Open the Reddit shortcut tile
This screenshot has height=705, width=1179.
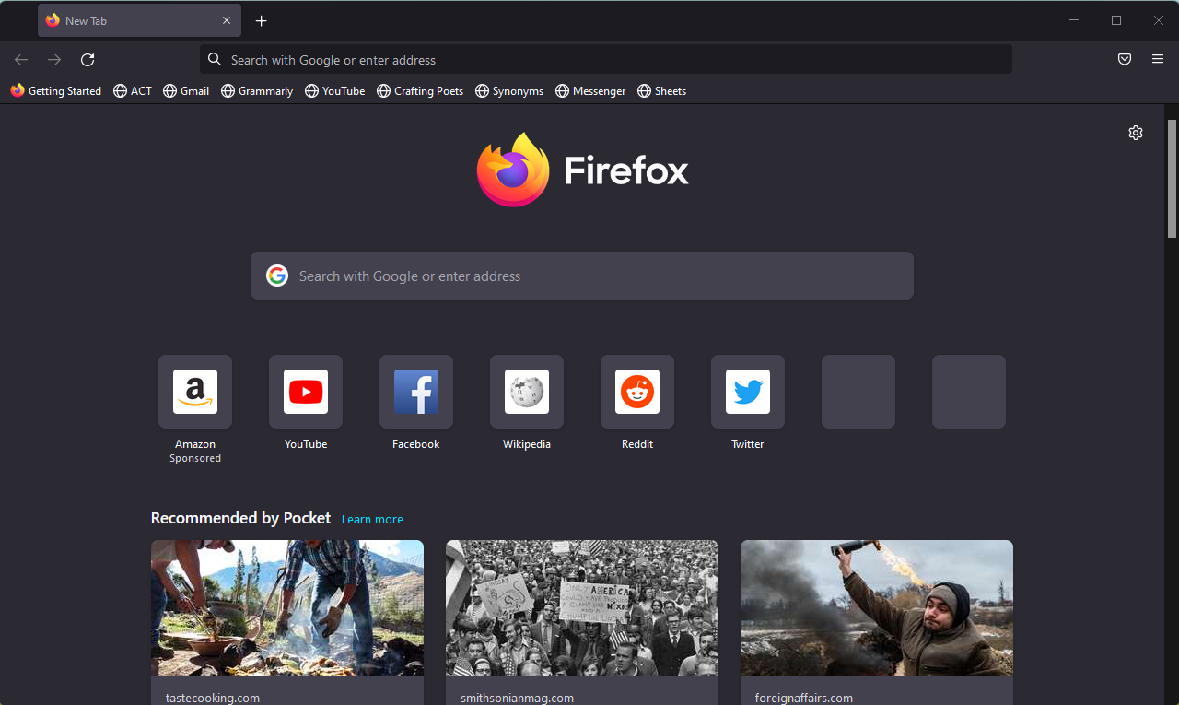(x=636, y=392)
